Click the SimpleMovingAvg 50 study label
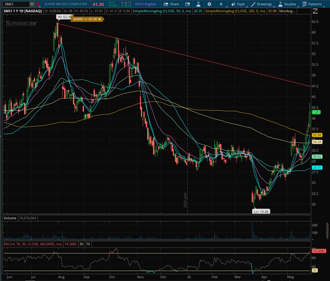 162,11
